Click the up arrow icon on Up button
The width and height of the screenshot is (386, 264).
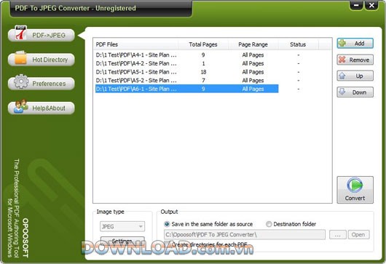(342, 76)
